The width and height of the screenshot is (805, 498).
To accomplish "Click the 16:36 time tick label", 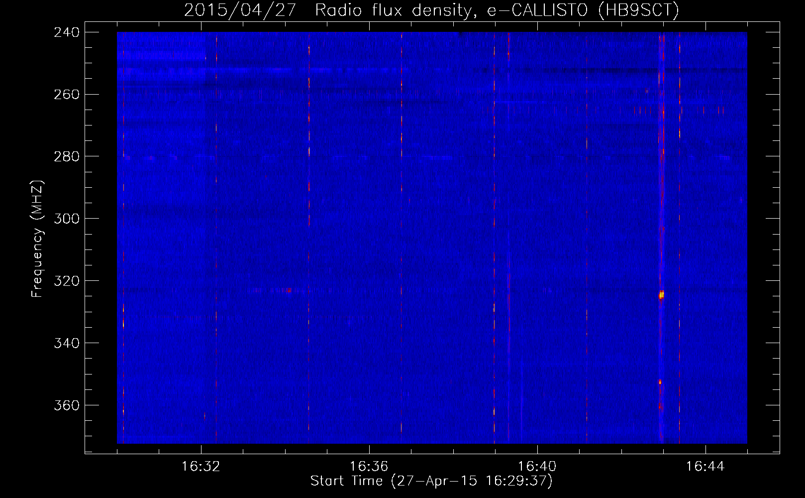I will (369, 467).
